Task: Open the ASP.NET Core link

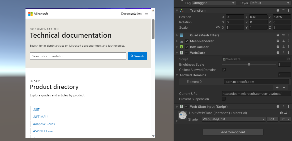Action: 43,131
